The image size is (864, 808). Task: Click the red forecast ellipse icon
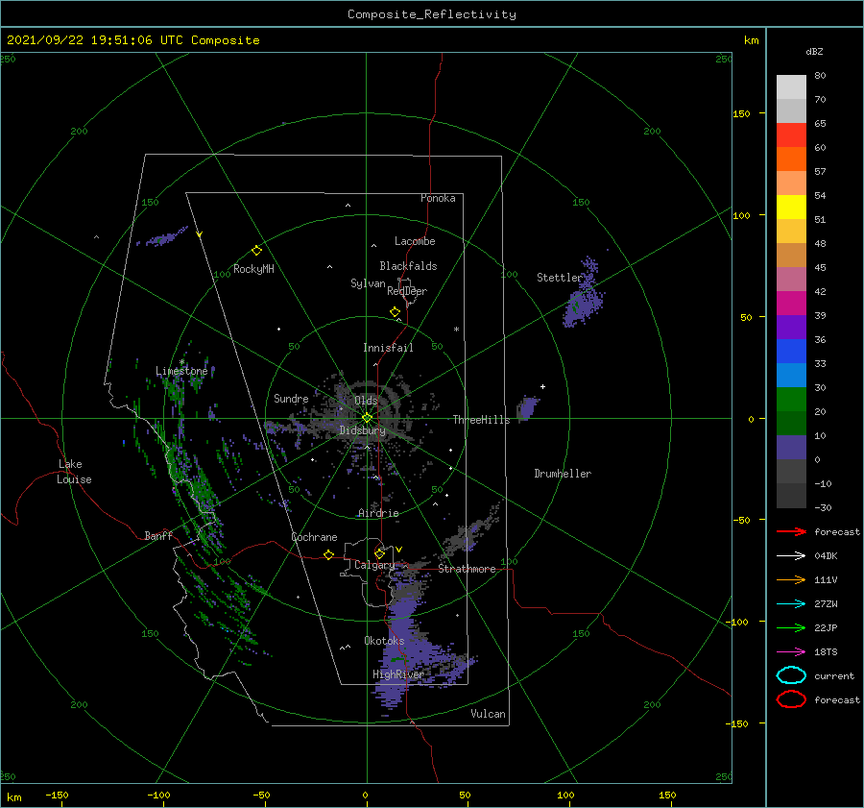791,699
